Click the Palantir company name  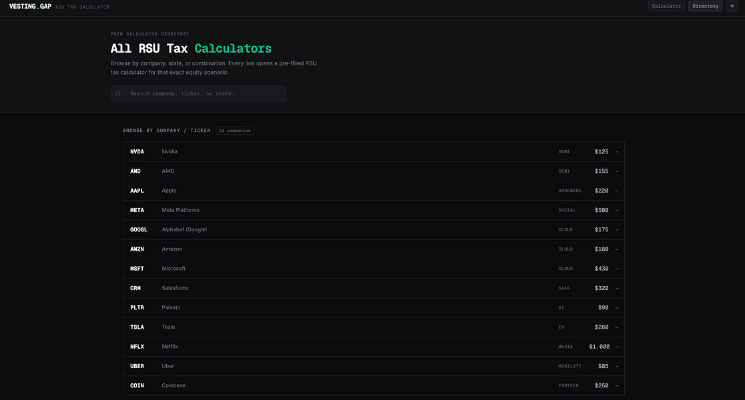(171, 307)
